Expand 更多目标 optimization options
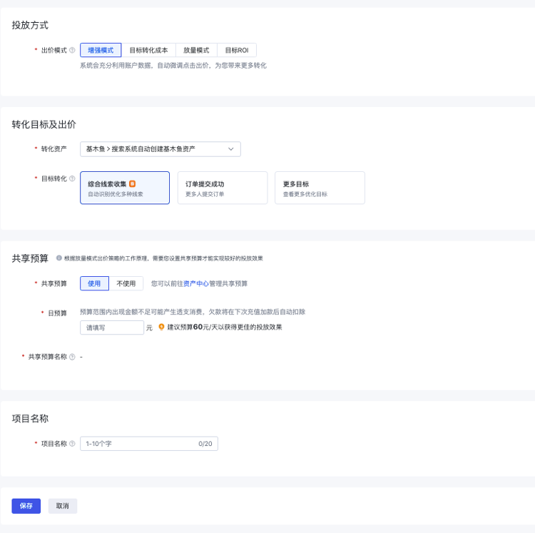This screenshot has height=533, width=535. pos(320,188)
